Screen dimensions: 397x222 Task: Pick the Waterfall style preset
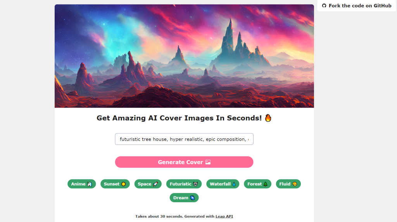[223, 184]
